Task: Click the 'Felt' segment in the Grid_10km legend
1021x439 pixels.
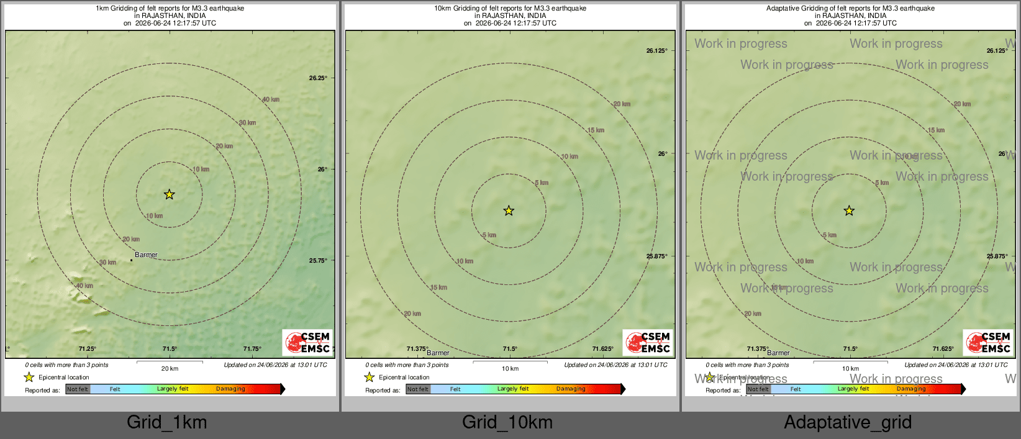Action: pos(455,389)
